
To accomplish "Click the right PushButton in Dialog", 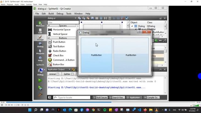I will point(131,55).
